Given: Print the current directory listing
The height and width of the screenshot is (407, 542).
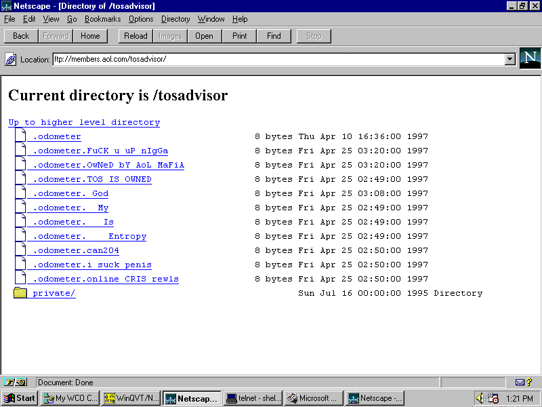Looking at the screenshot, I should [x=240, y=36].
